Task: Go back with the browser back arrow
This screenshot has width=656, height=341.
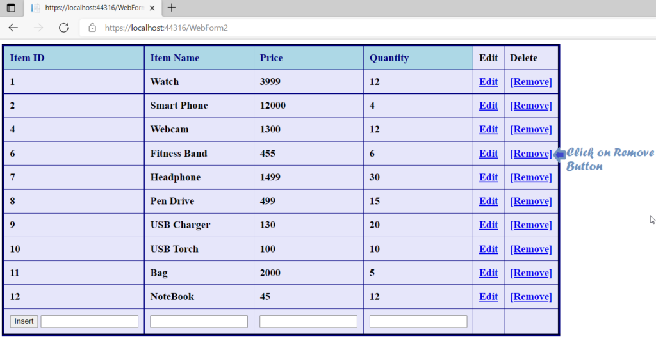Action: 13,28
